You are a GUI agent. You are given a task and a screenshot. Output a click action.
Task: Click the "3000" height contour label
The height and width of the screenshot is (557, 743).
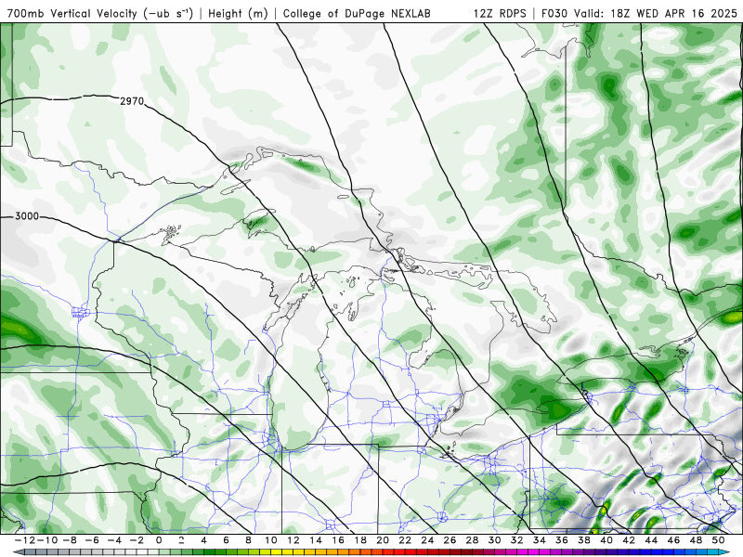(x=27, y=216)
